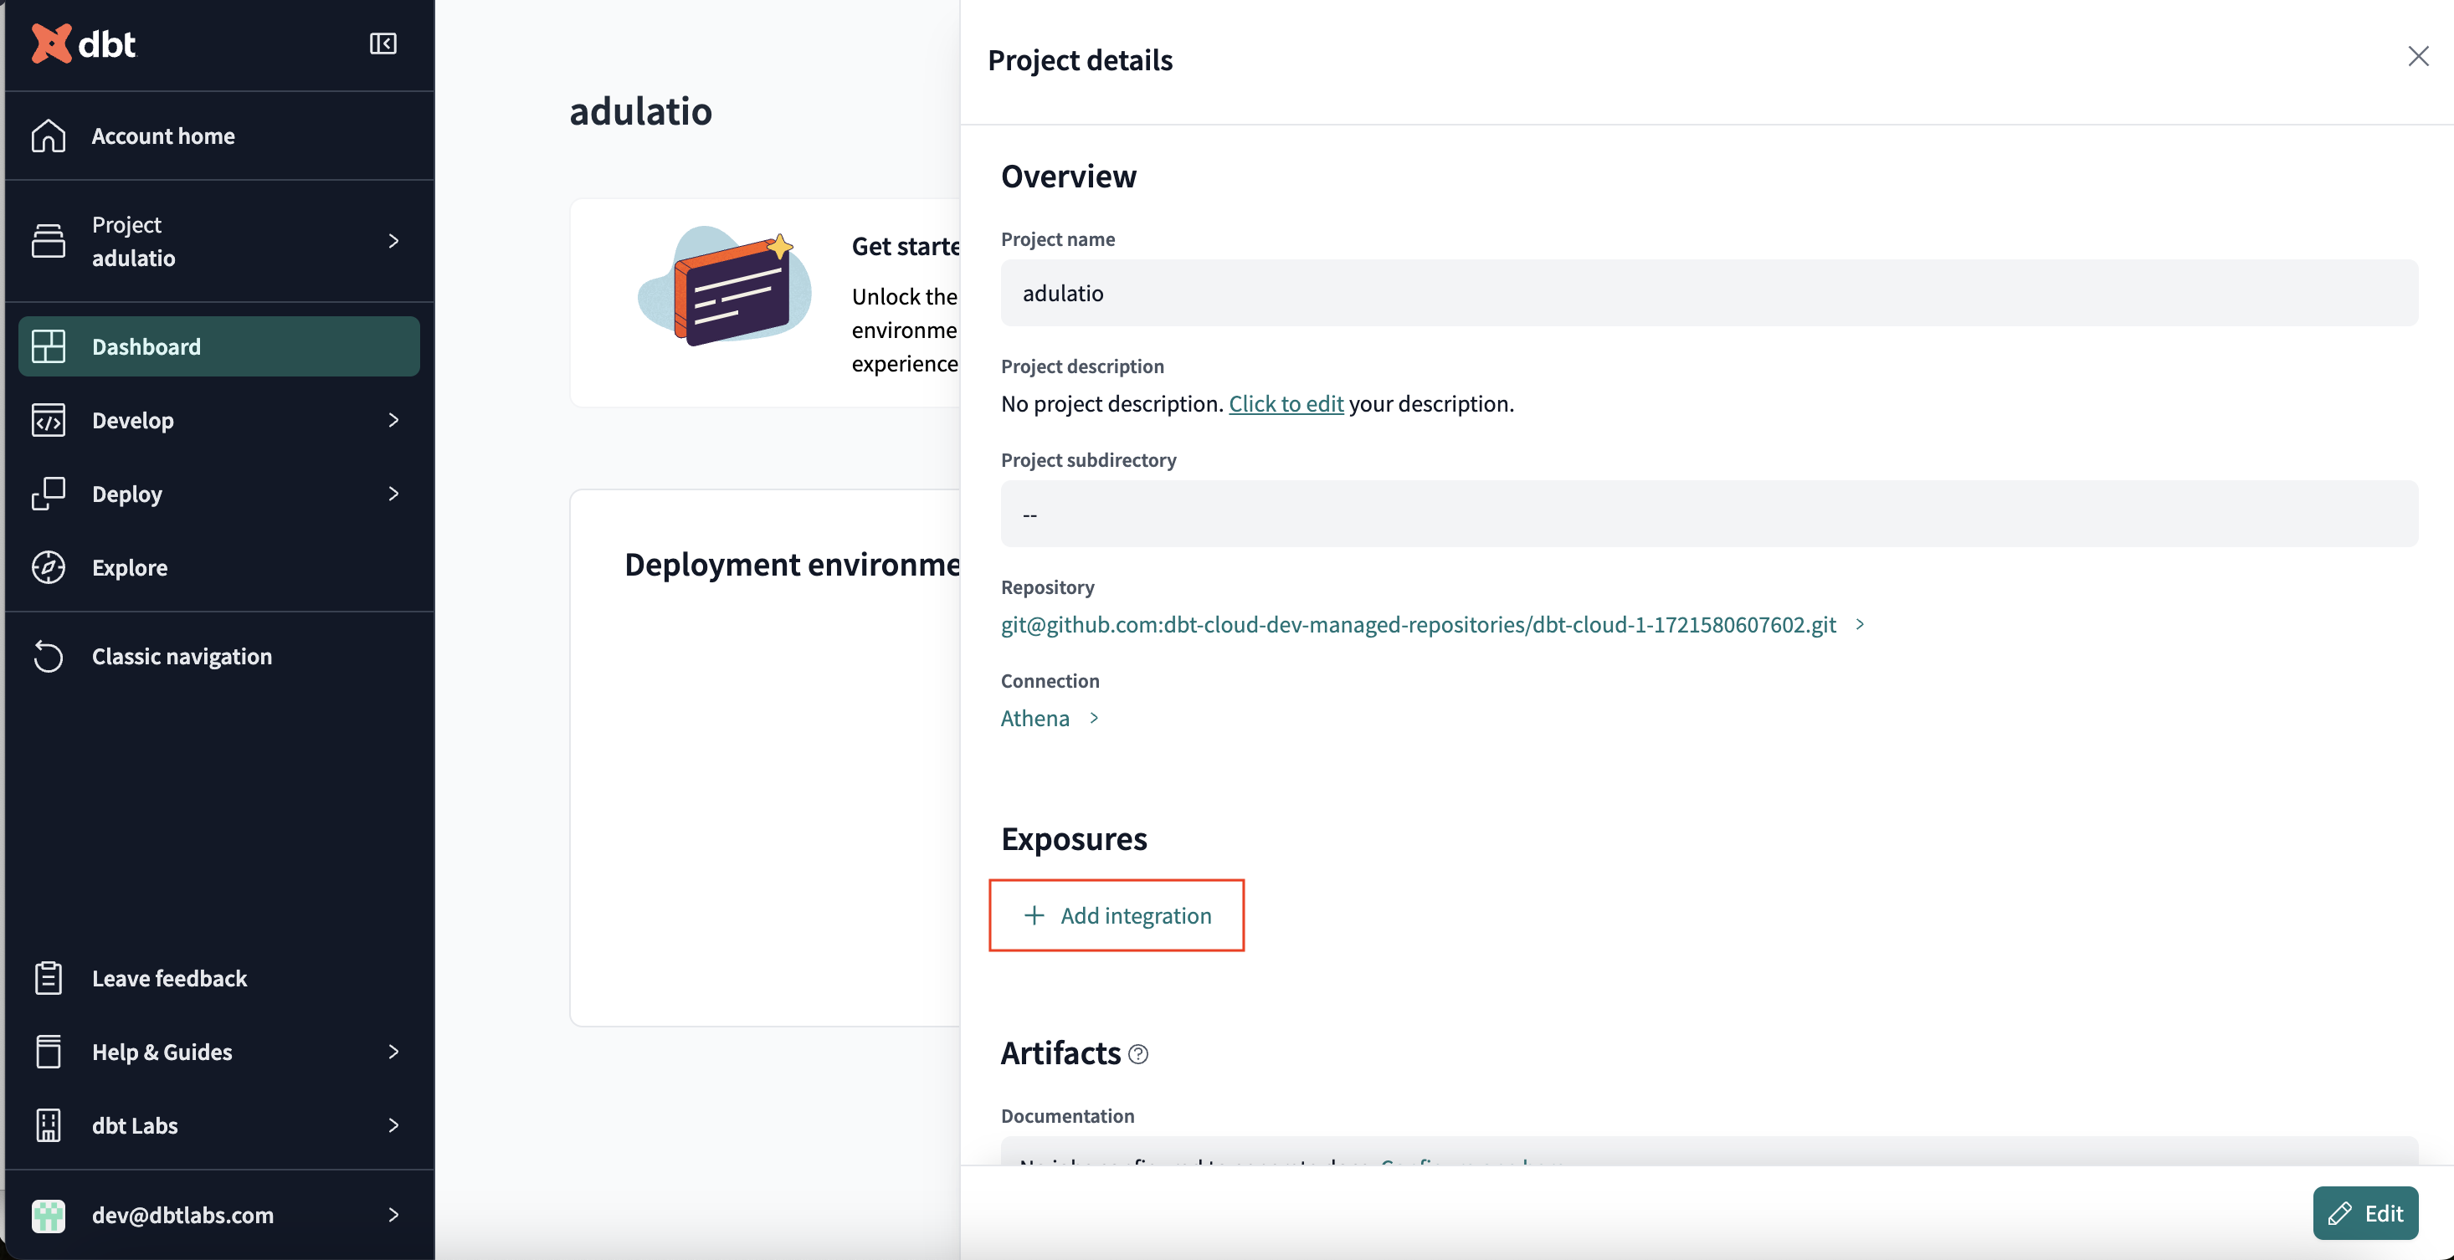Open the Help & Guides menu
Screen dimensions: 2454x1260
click(393, 1052)
